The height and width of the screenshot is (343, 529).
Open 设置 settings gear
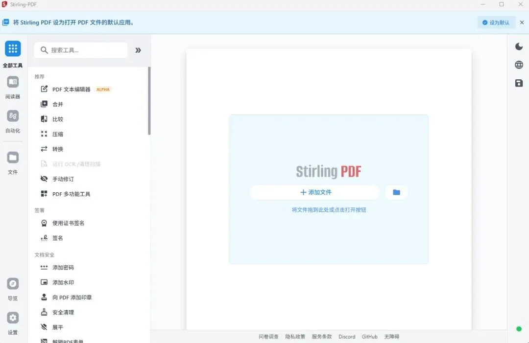(13, 318)
